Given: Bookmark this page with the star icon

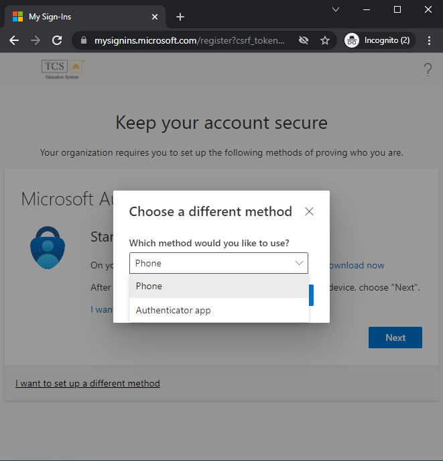Looking at the screenshot, I should pyautogui.click(x=325, y=40).
